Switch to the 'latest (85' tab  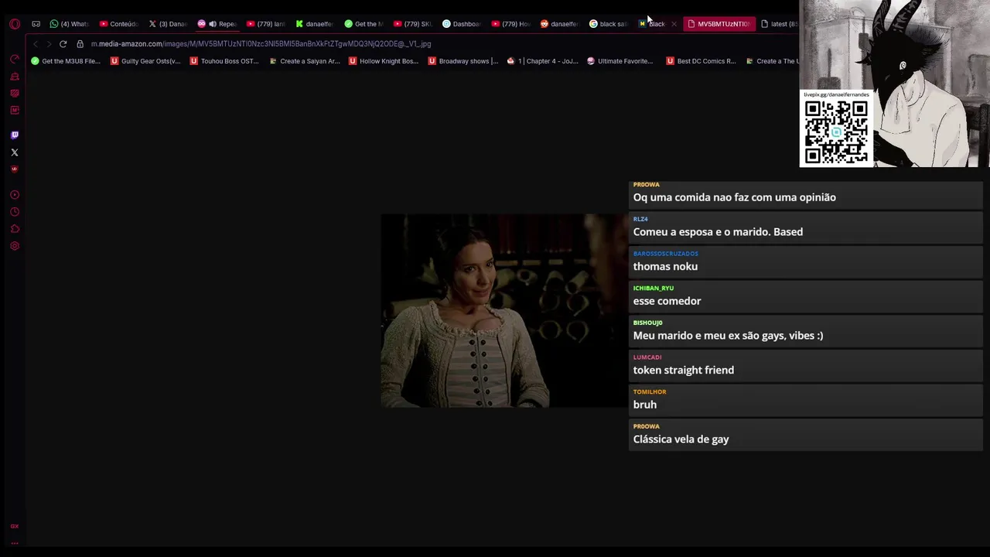tap(779, 24)
